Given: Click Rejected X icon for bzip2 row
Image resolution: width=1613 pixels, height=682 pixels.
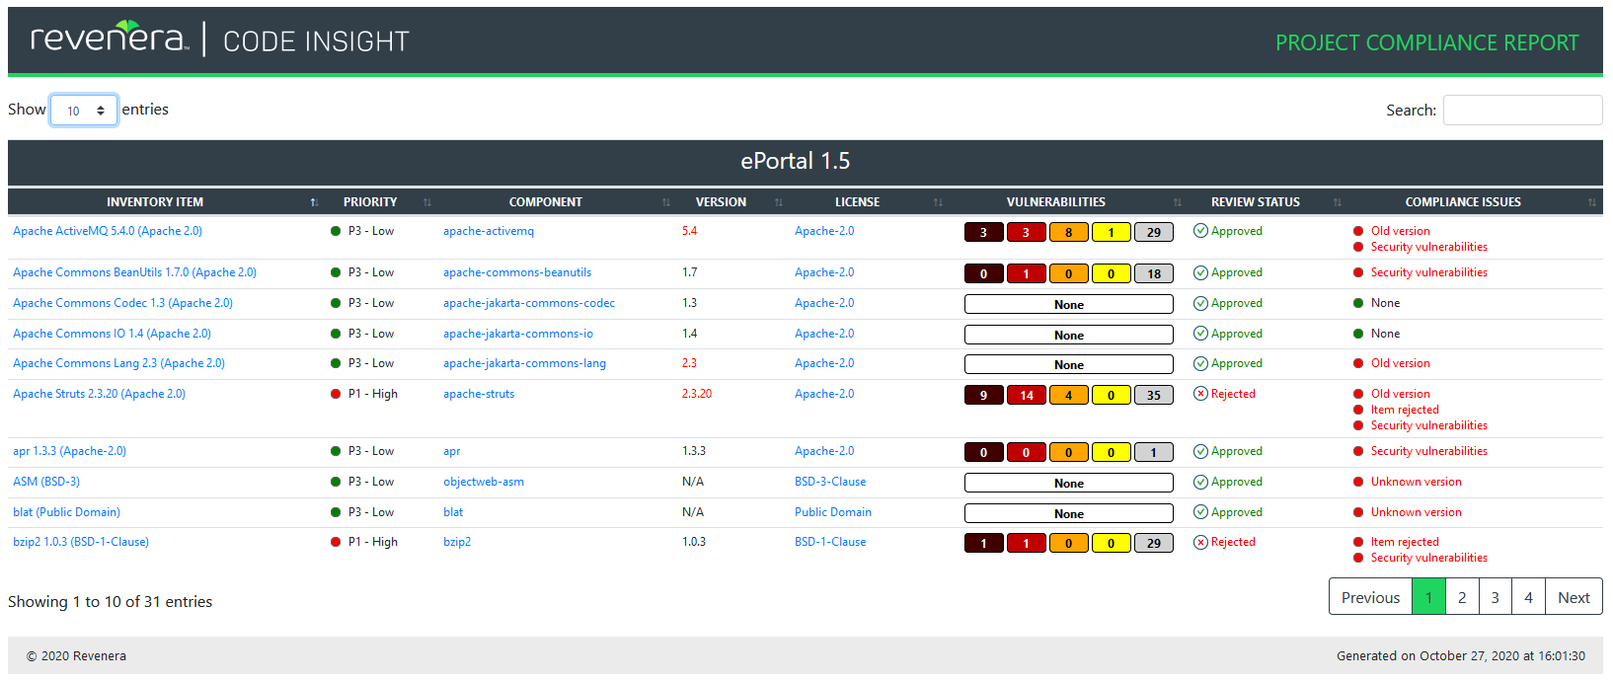Looking at the screenshot, I should click(x=1200, y=542).
